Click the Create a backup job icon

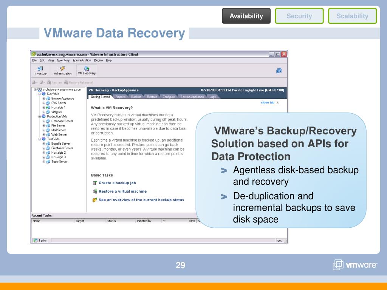[94, 183]
